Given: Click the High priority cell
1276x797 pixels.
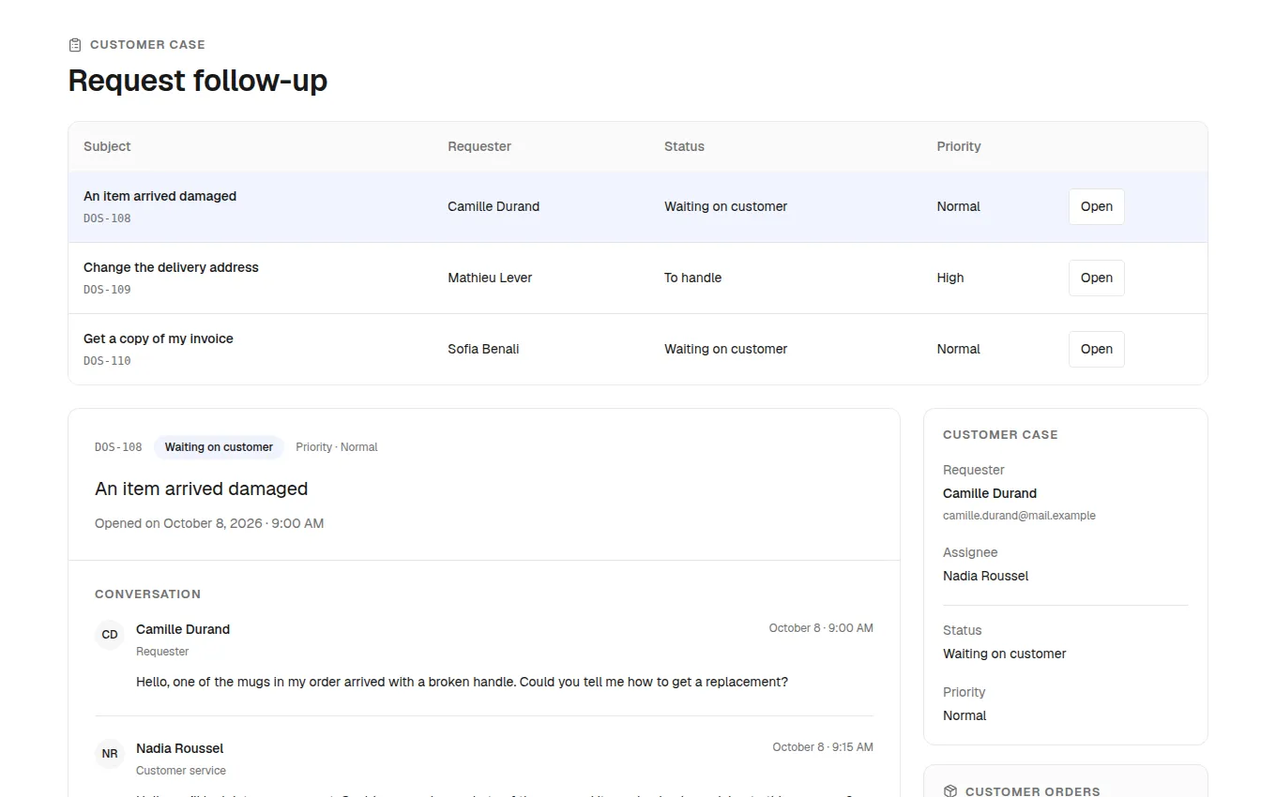Looking at the screenshot, I should 949,278.
